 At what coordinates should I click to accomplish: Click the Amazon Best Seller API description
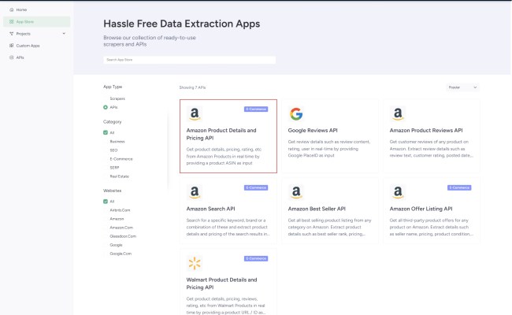pyautogui.click(x=329, y=227)
